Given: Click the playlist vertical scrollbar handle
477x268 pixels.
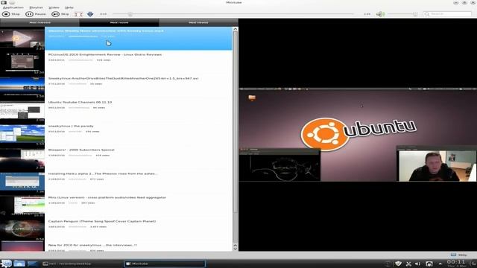Looking at the screenshot, I should [x=235, y=121].
